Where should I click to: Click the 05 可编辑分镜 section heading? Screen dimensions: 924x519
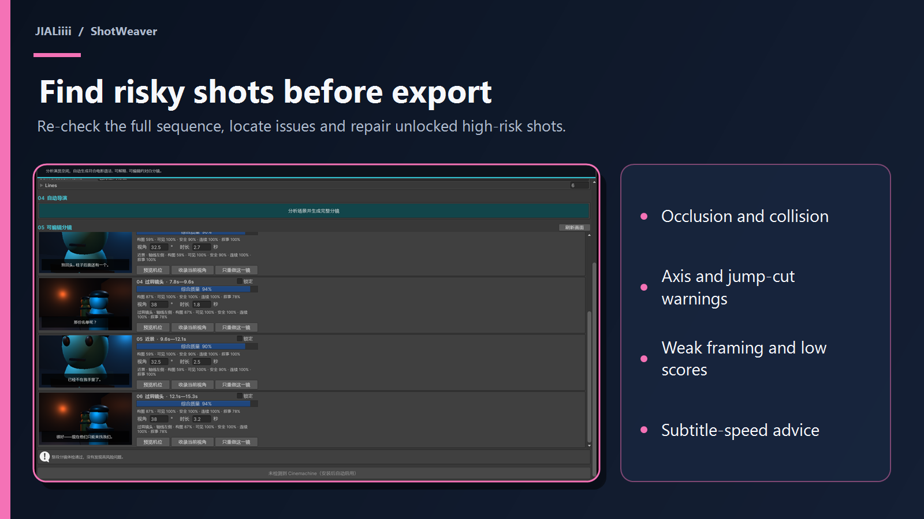[55, 227]
